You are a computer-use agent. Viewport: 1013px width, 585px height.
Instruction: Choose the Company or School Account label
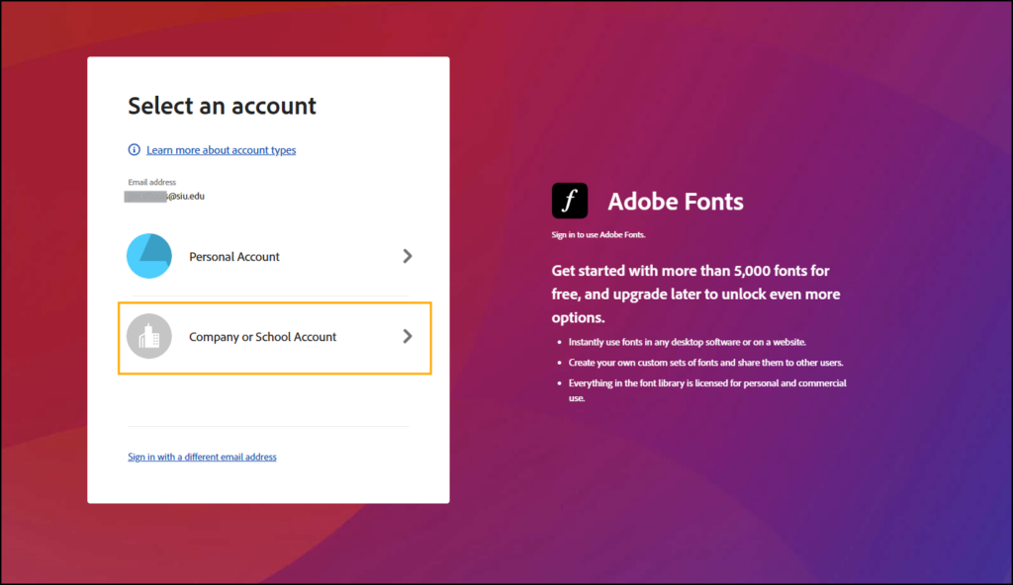(x=262, y=337)
